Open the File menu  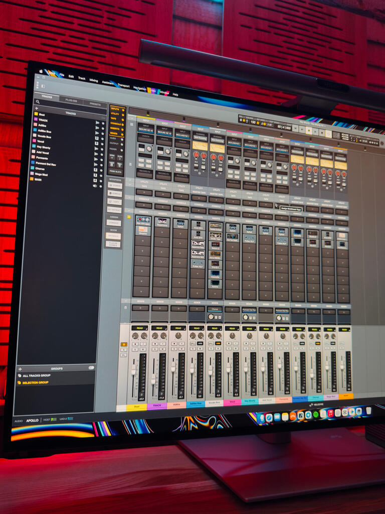[x=62, y=75]
